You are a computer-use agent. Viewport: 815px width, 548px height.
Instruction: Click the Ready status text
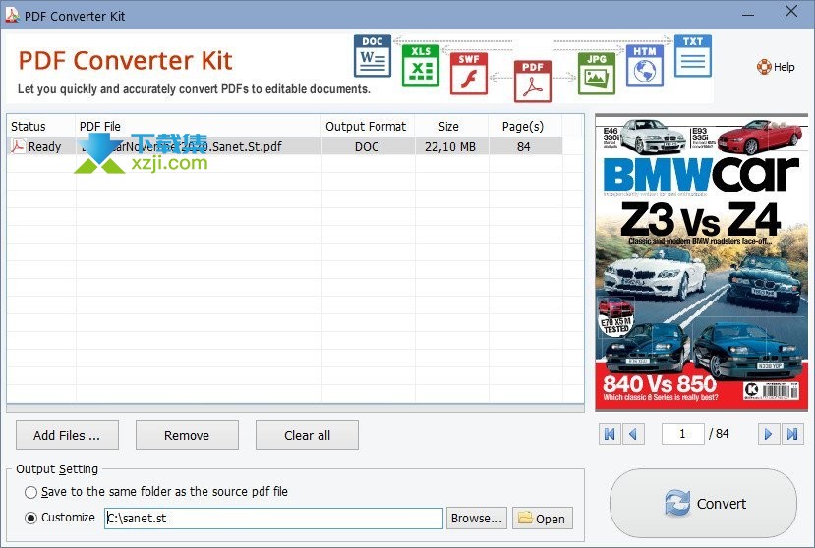[44, 147]
